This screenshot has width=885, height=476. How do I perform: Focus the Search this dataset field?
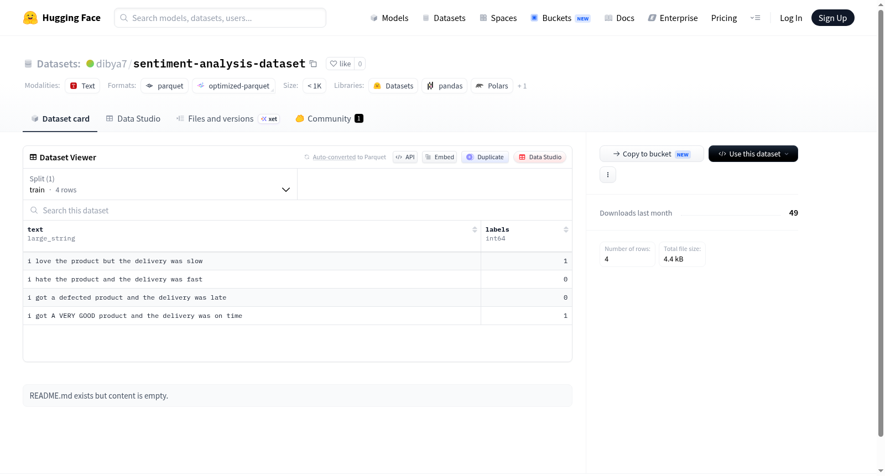(298, 211)
